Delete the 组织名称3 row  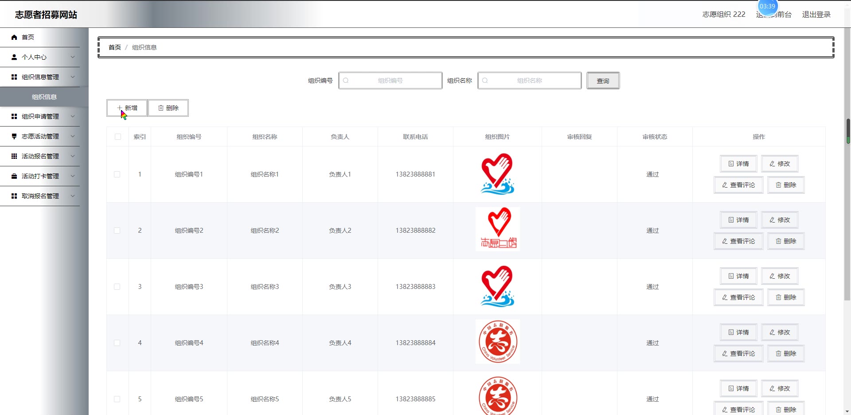(786, 297)
